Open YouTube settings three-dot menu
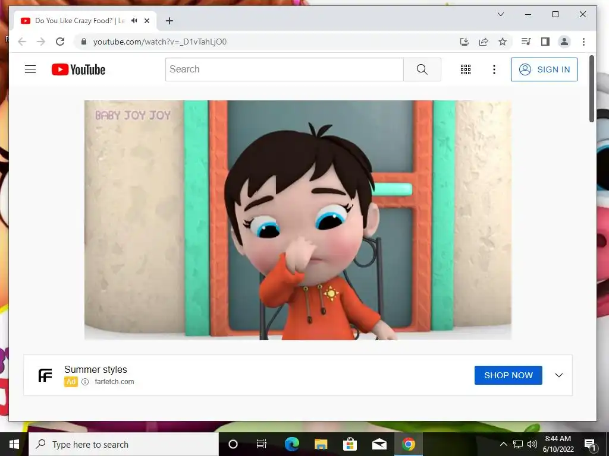This screenshot has width=609, height=456. [x=494, y=69]
